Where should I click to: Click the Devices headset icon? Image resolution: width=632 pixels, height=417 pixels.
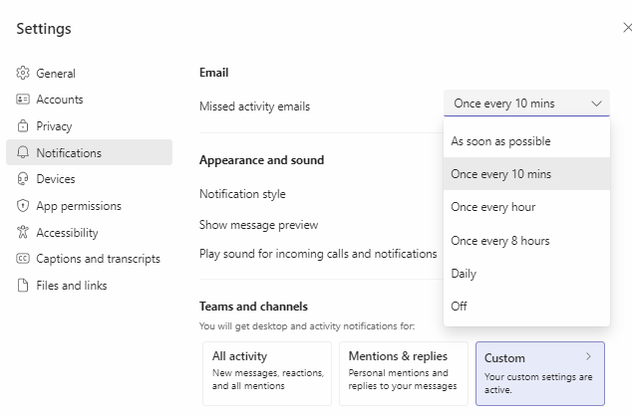tap(23, 179)
